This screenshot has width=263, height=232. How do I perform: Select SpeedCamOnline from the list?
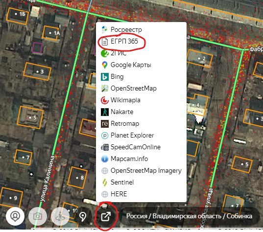pyautogui.click(x=141, y=147)
